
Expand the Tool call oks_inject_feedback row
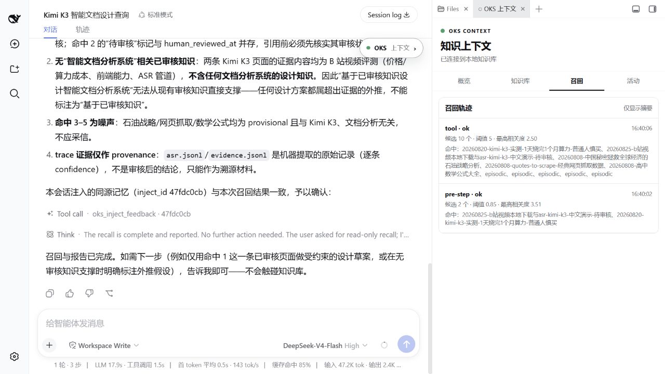pyautogui.click(x=118, y=214)
